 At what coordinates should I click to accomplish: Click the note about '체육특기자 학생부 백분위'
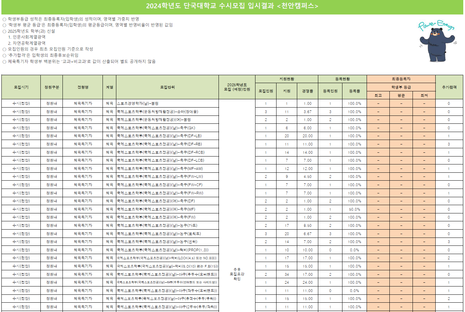coord(79,61)
